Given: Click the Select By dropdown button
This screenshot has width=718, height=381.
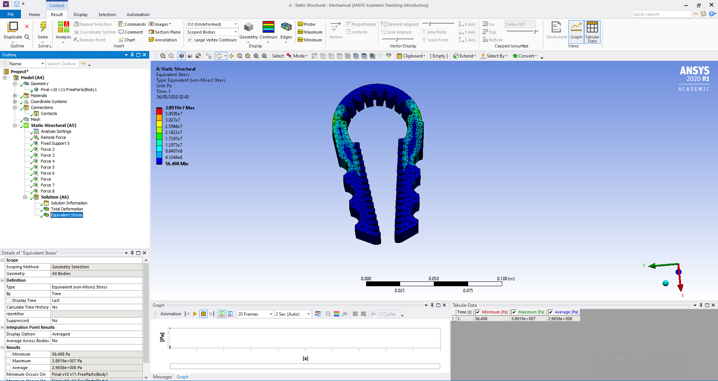Looking at the screenshot, I should click(494, 56).
